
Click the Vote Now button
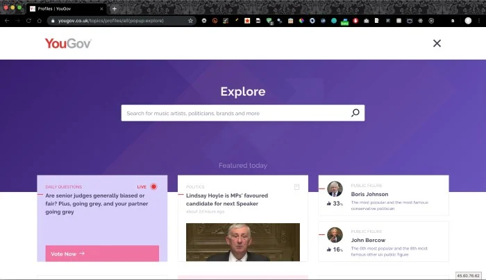coord(102,254)
